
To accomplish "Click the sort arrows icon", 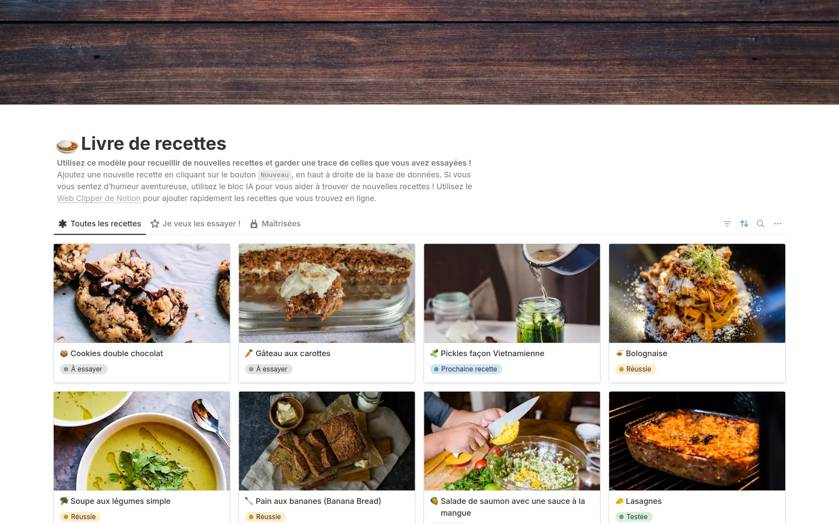I will click(744, 224).
